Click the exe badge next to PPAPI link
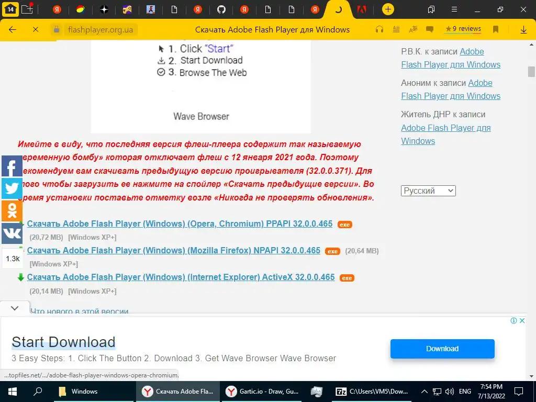The width and height of the screenshot is (536, 402). (344, 225)
